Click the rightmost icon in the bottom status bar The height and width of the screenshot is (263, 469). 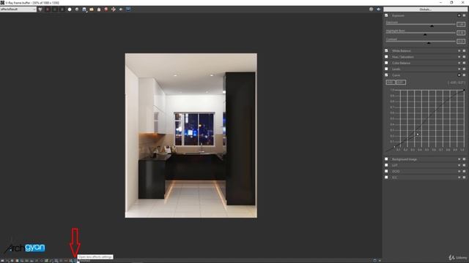point(380,261)
